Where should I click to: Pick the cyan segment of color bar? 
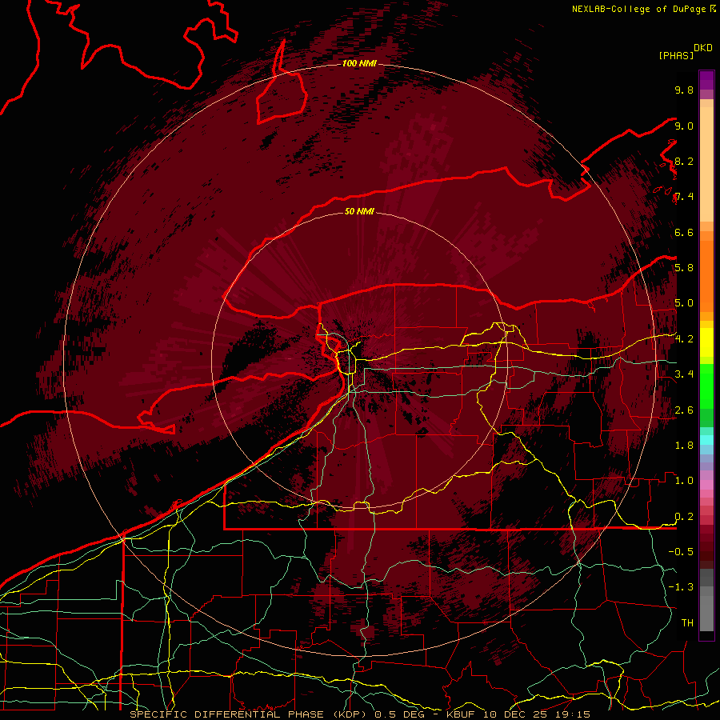(706, 440)
